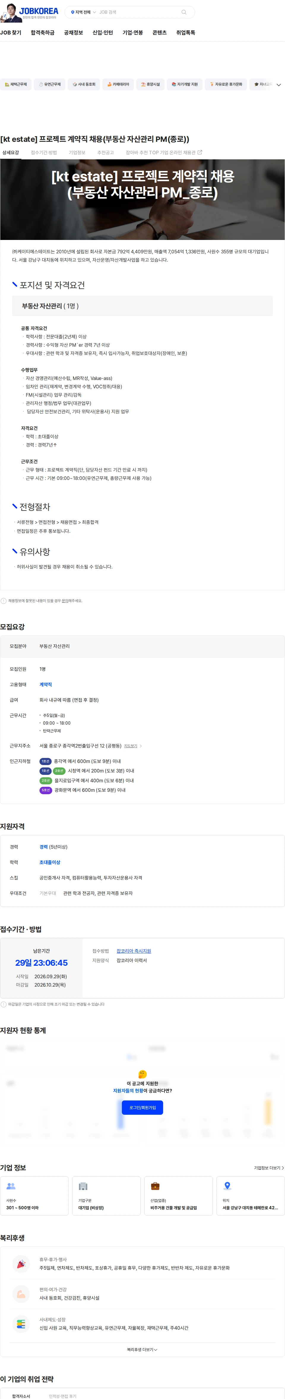Click the 기업구분 building icon card
The width and height of the screenshot is (285, 1399).
click(x=106, y=1196)
